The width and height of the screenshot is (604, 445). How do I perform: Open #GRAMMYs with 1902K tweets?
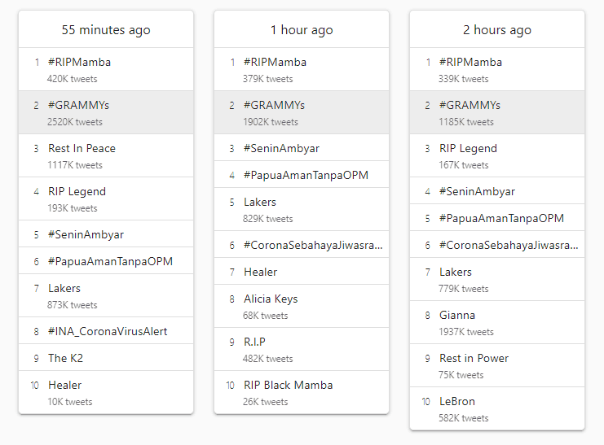(274, 105)
